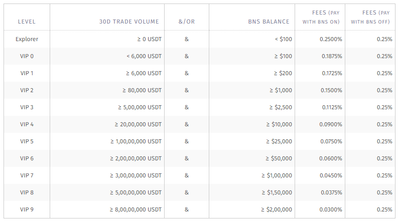Select the Explorer level cell
This screenshot has width=399, height=224.
point(27,39)
